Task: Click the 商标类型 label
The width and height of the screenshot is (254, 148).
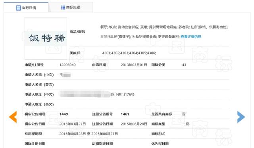Action: click(x=158, y=124)
